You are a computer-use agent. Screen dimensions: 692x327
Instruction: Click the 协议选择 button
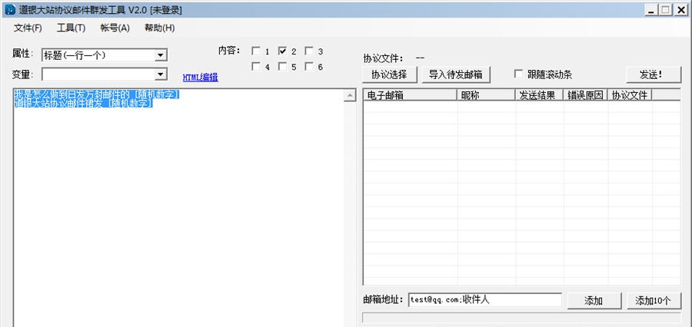click(389, 74)
